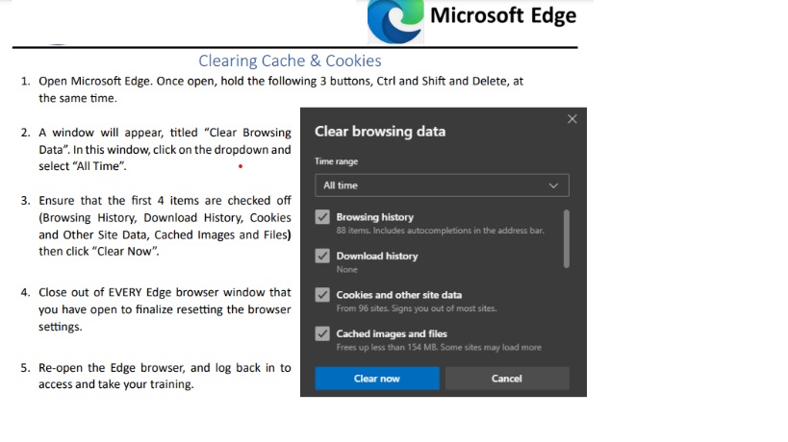The image size is (788, 442).
Task: Toggle the Browsing history checkbox
Action: click(x=322, y=217)
